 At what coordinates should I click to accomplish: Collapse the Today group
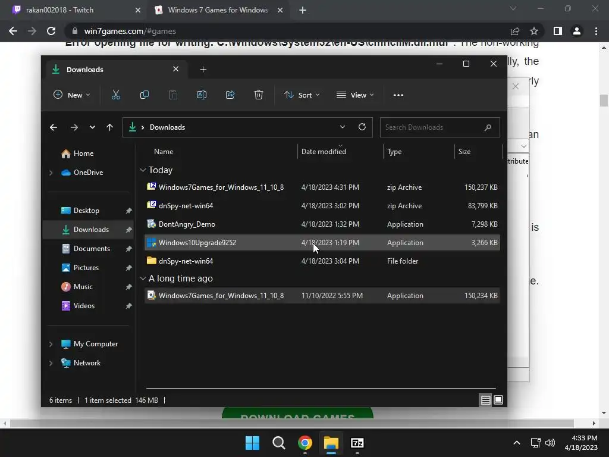pos(143,170)
